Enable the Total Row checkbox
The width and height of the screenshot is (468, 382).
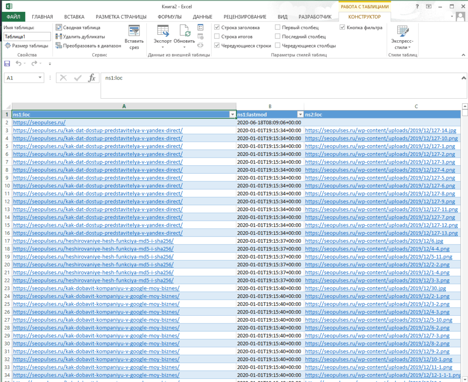click(217, 37)
